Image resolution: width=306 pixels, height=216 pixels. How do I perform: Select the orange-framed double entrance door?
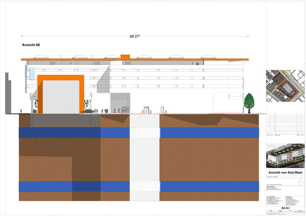pyautogui.click(x=146, y=110)
